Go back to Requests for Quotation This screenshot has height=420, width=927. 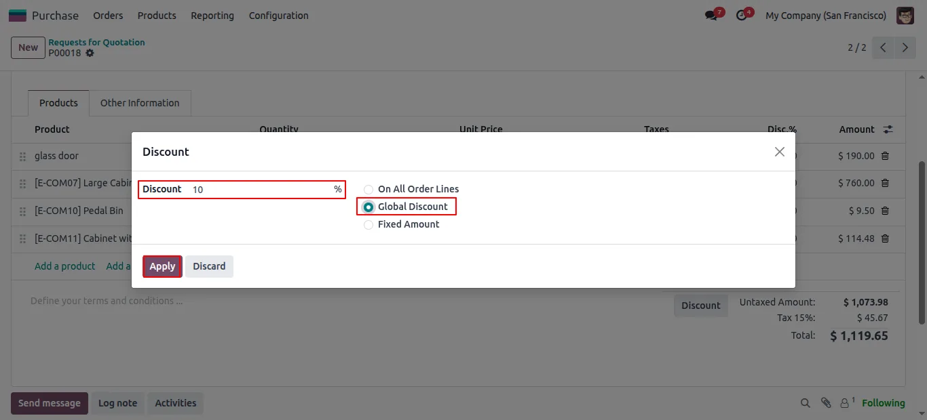[96, 42]
